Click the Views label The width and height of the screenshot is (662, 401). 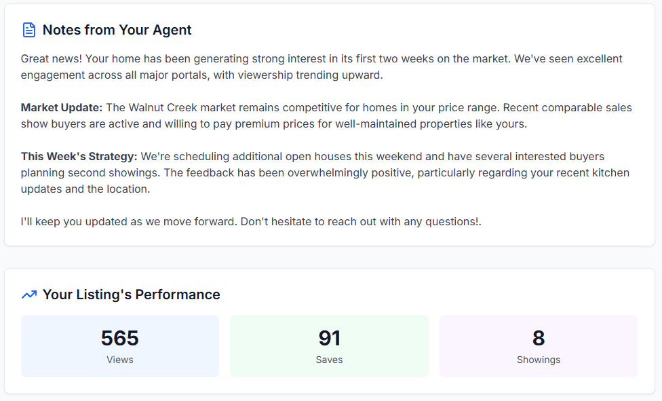click(120, 360)
